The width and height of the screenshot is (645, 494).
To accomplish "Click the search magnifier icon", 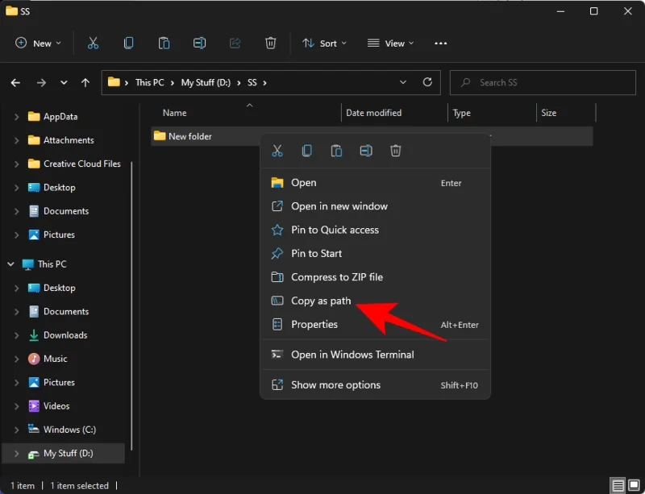I will (x=465, y=83).
